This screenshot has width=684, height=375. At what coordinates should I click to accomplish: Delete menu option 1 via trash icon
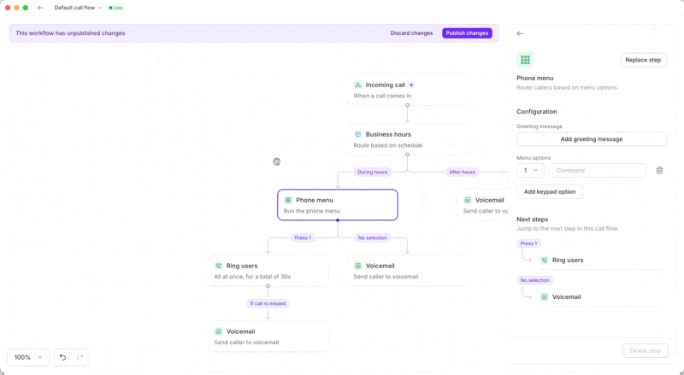click(659, 171)
